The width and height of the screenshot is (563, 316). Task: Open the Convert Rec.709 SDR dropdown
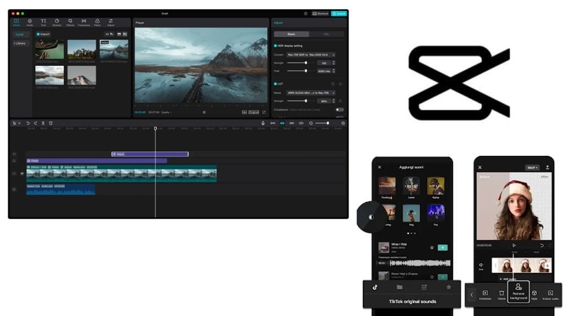pos(311,55)
